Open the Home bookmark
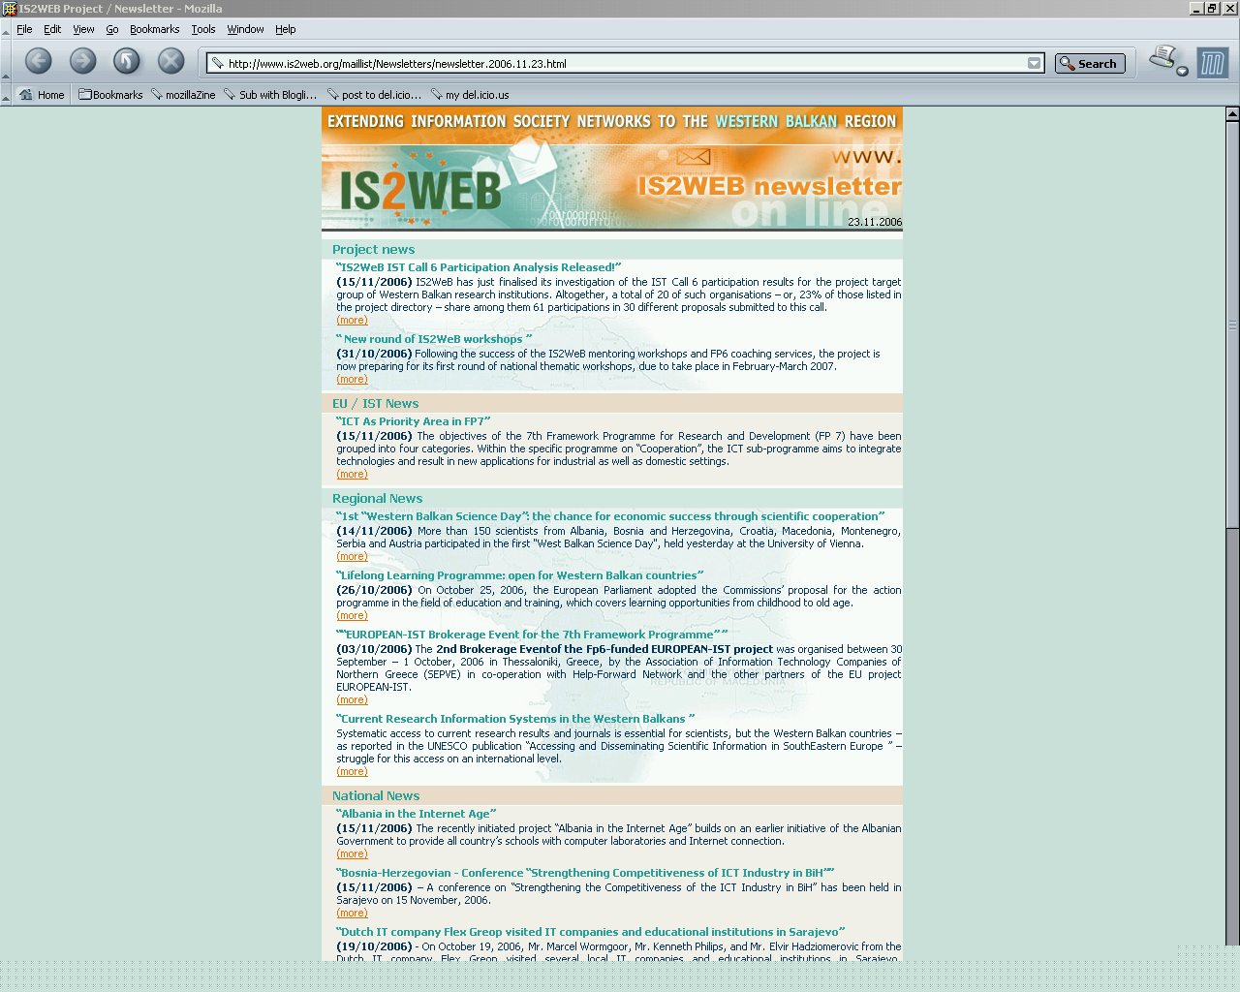The height and width of the screenshot is (992, 1240). pyautogui.click(x=42, y=95)
